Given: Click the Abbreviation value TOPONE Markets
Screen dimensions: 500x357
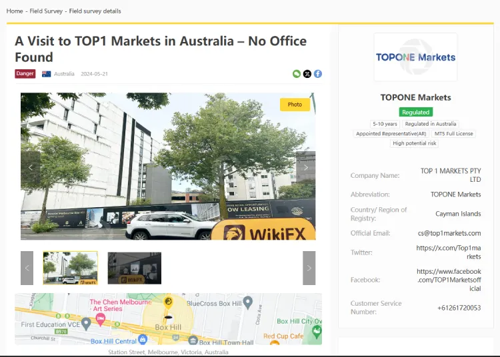Looking at the screenshot, I should pyautogui.click(x=455, y=194).
